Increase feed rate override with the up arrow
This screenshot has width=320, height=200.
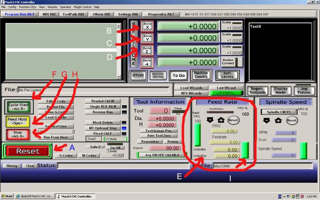coord(221,120)
